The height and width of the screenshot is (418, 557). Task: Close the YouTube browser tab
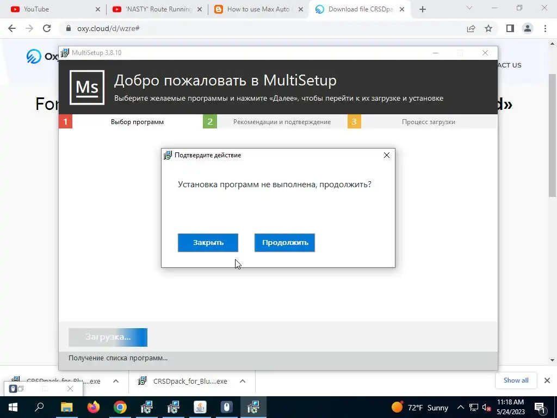click(x=98, y=10)
